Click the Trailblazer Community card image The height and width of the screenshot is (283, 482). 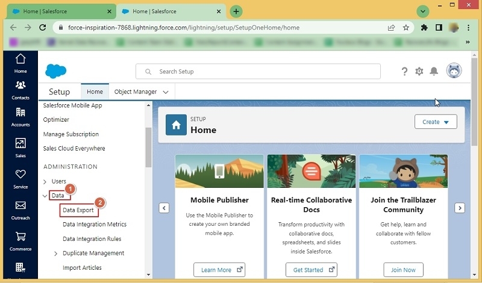click(403, 171)
